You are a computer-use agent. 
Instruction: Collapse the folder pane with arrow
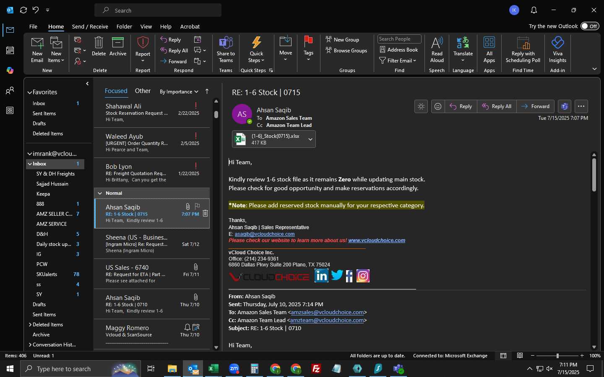(87, 84)
